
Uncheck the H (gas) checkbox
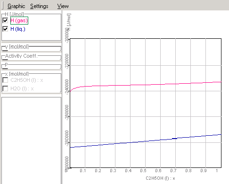tap(5, 20)
